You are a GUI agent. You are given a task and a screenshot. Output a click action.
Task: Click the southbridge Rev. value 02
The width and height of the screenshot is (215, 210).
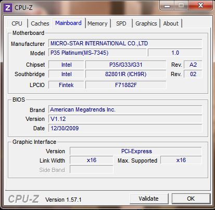[193, 74]
